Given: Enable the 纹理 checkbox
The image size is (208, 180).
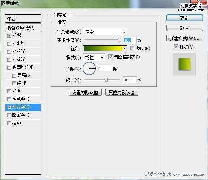Looking at the screenshot, I should tap(14, 83).
